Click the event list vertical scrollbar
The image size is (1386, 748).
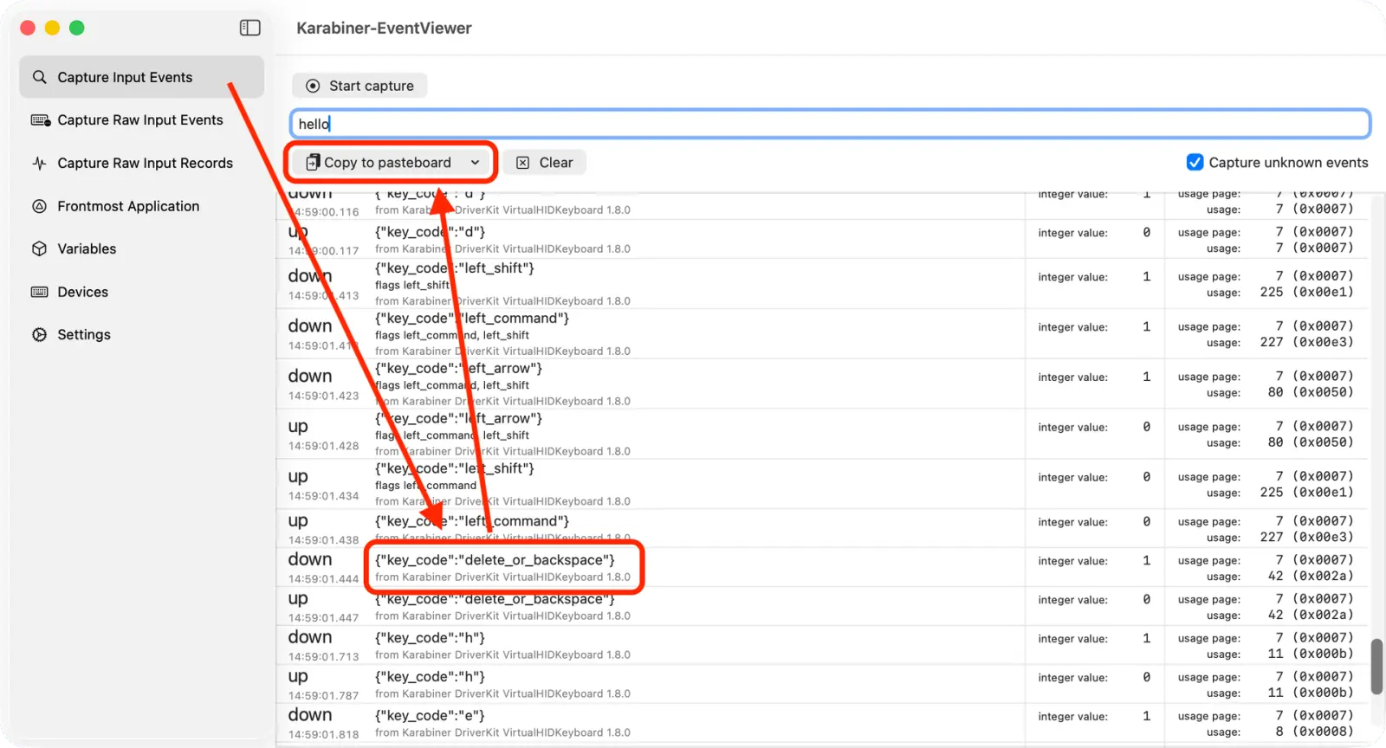(x=1376, y=667)
